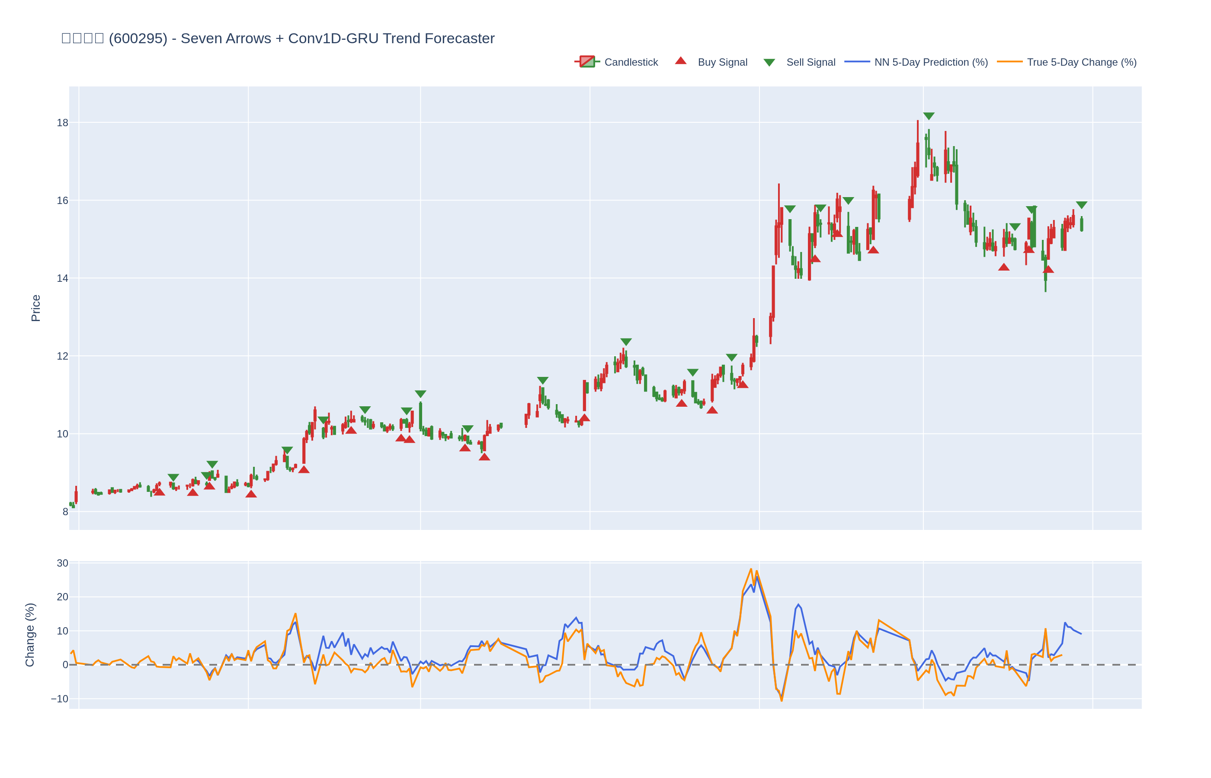Click the blue line swatch in legend
Image resolution: width=1211 pixels, height=778 pixels.
tap(857, 62)
